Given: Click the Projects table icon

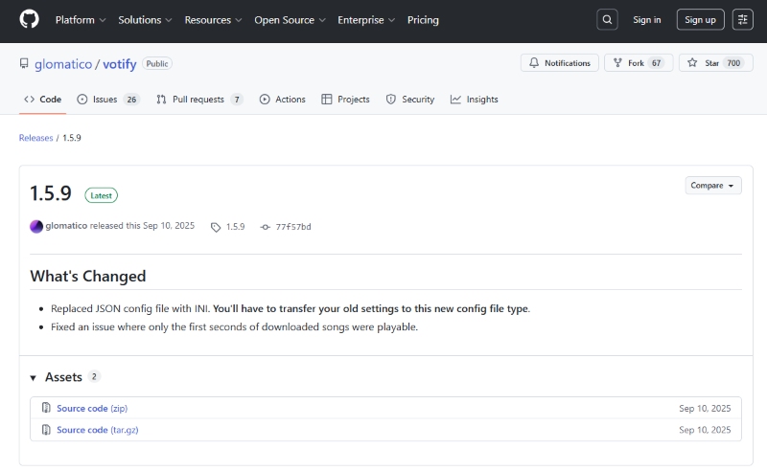Looking at the screenshot, I should (x=326, y=100).
